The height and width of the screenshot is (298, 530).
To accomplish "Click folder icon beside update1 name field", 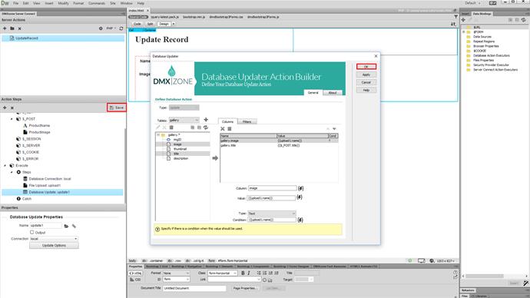I will [x=66, y=226].
